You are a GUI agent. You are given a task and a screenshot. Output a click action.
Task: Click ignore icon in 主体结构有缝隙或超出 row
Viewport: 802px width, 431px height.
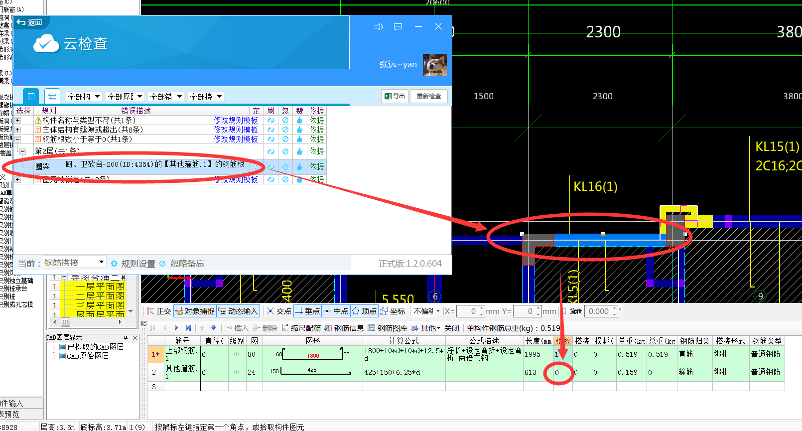tap(285, 130)
